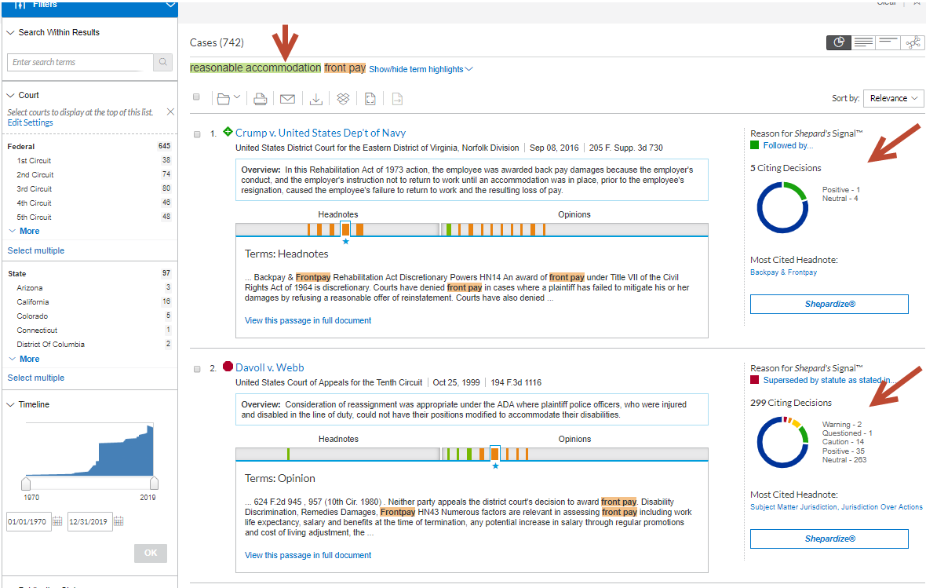Click the timeline OK button
This screenshot has height=588, width=926.
151,553
